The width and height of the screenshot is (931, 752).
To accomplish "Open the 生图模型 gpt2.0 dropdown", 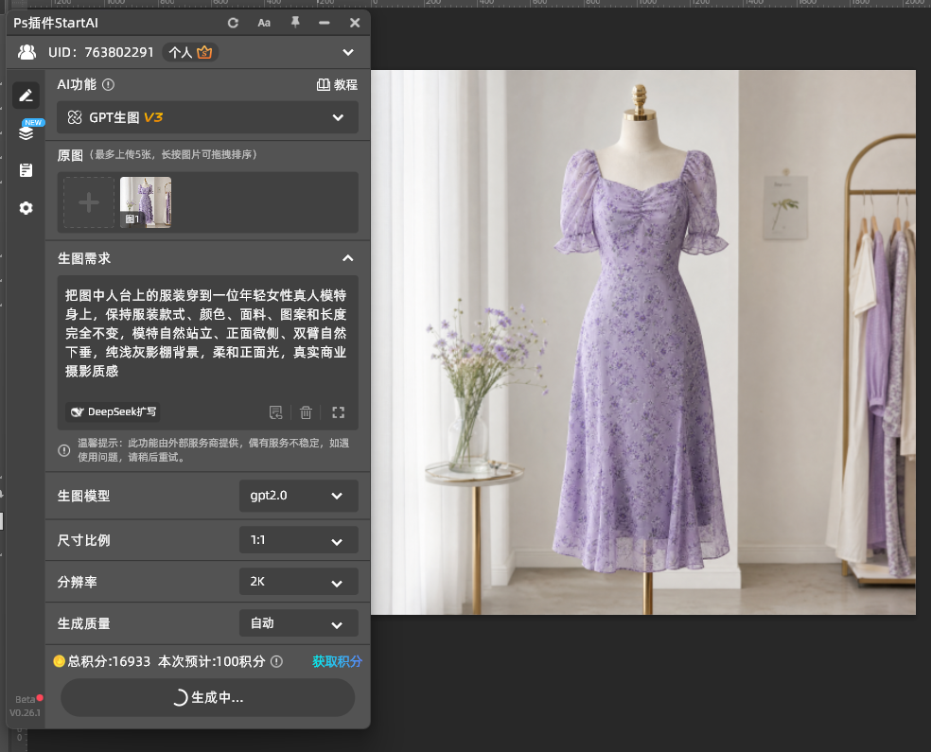I will coord(299,496).
